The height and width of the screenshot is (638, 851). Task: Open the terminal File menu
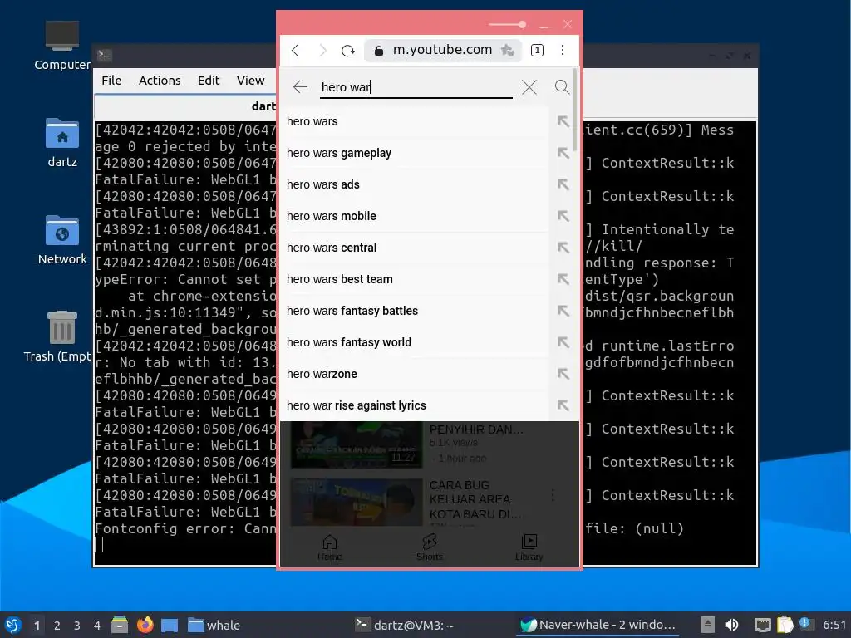point(111,81)
